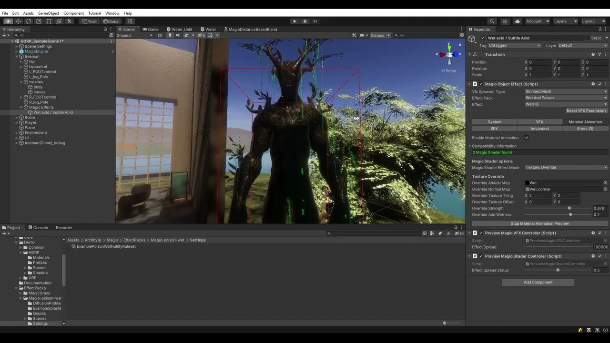Select the combined Transform tool
The width and height of the screenshot is (610, 343).
point(59,21)
